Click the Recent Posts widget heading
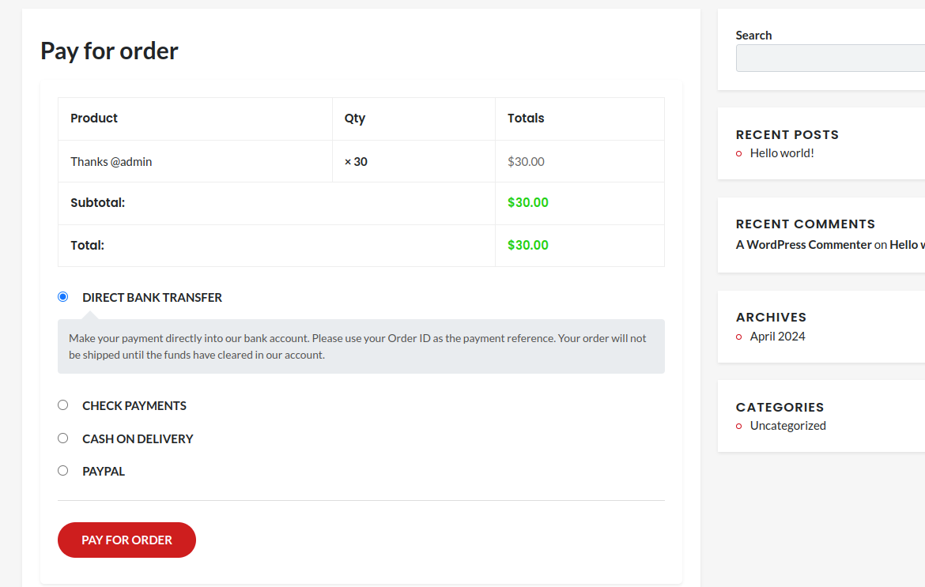 pyautogui.click(x=787, y=135)
